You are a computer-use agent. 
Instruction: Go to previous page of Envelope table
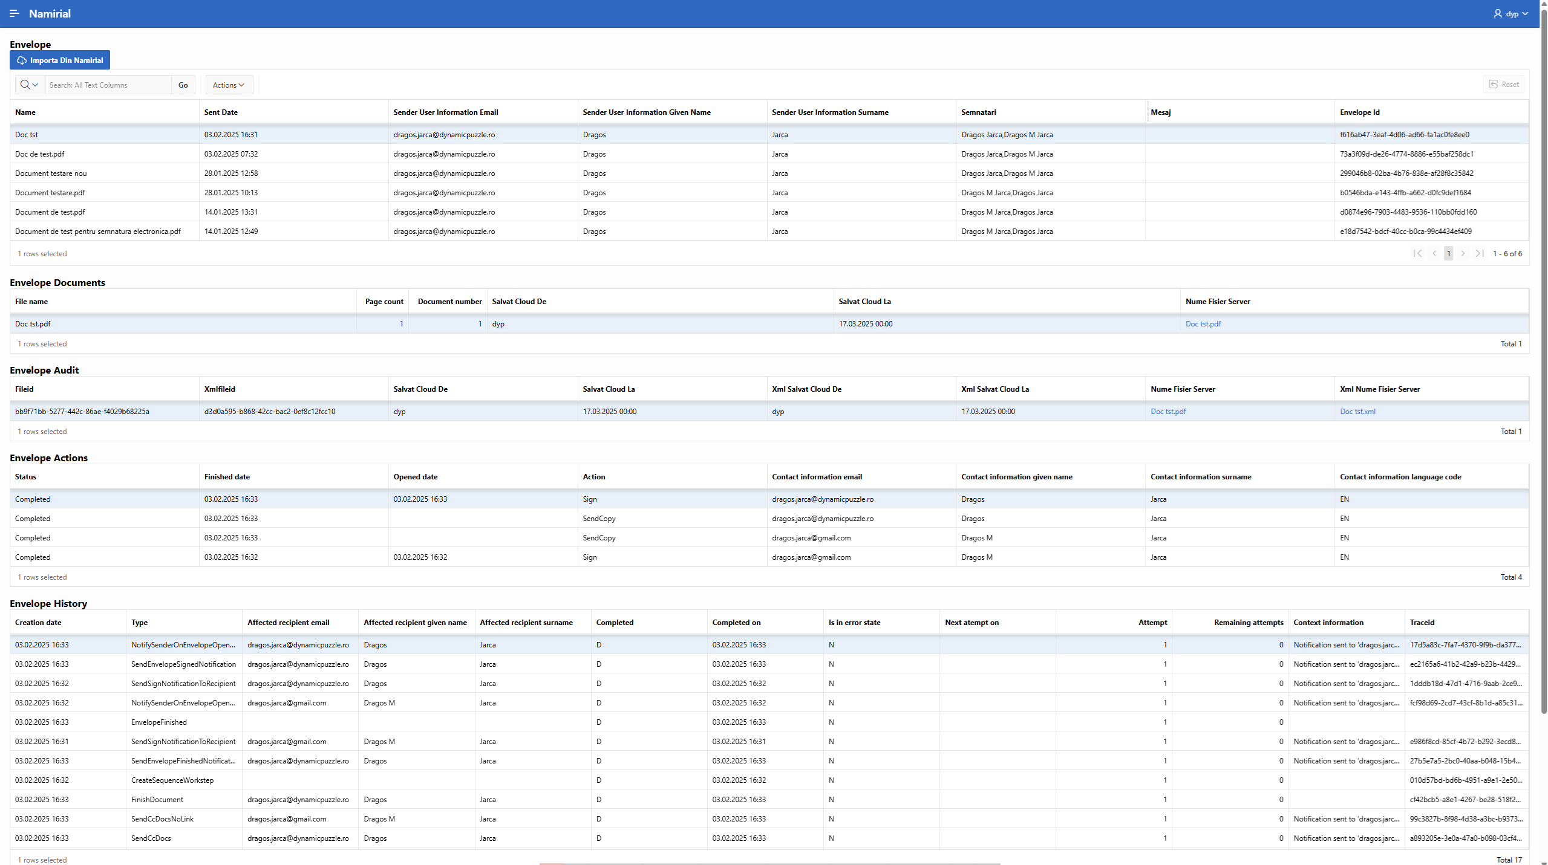coord(1434,253)
